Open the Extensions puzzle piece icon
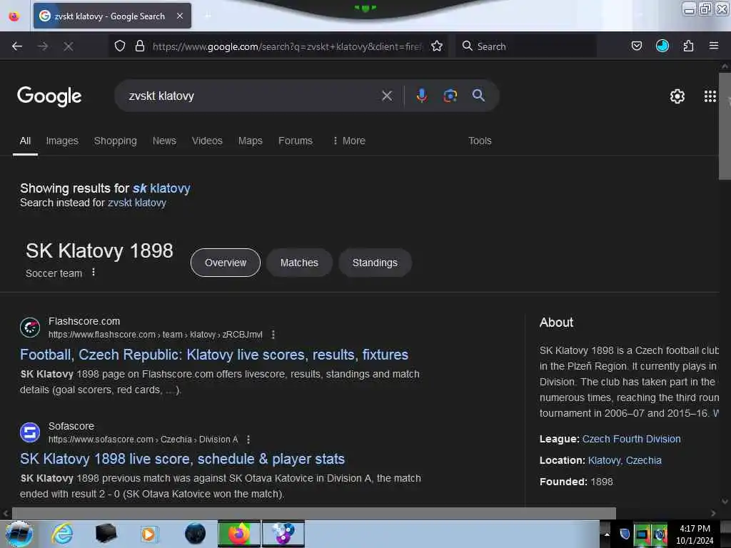Screen dimensions: 731x548 pos(688,46)
